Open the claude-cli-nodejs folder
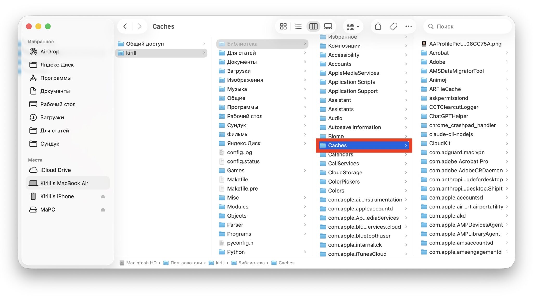Screen dimensions: 533x299 (464, 134)
